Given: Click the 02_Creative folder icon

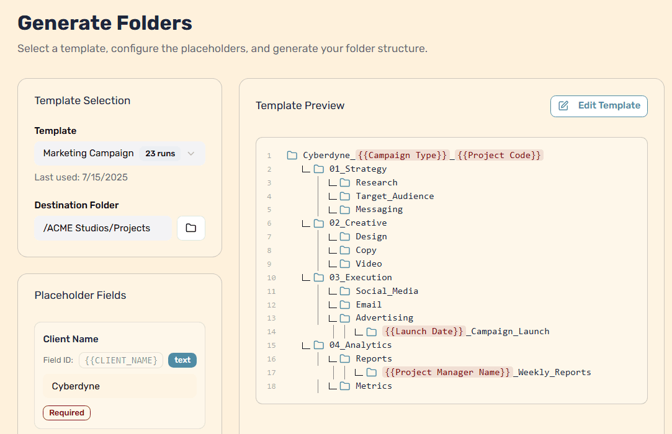Looking at the screenshot, I should (x=319, y=223).
